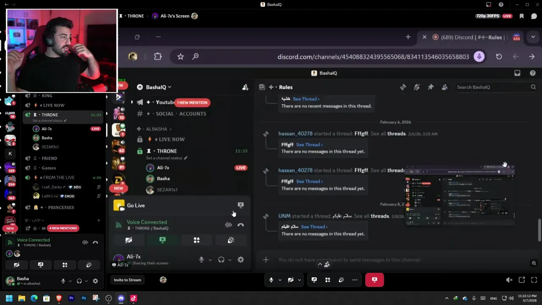Share your screen from the voice panel
Viewport: 542px width, 305px height.
click(x=41, y=265)
